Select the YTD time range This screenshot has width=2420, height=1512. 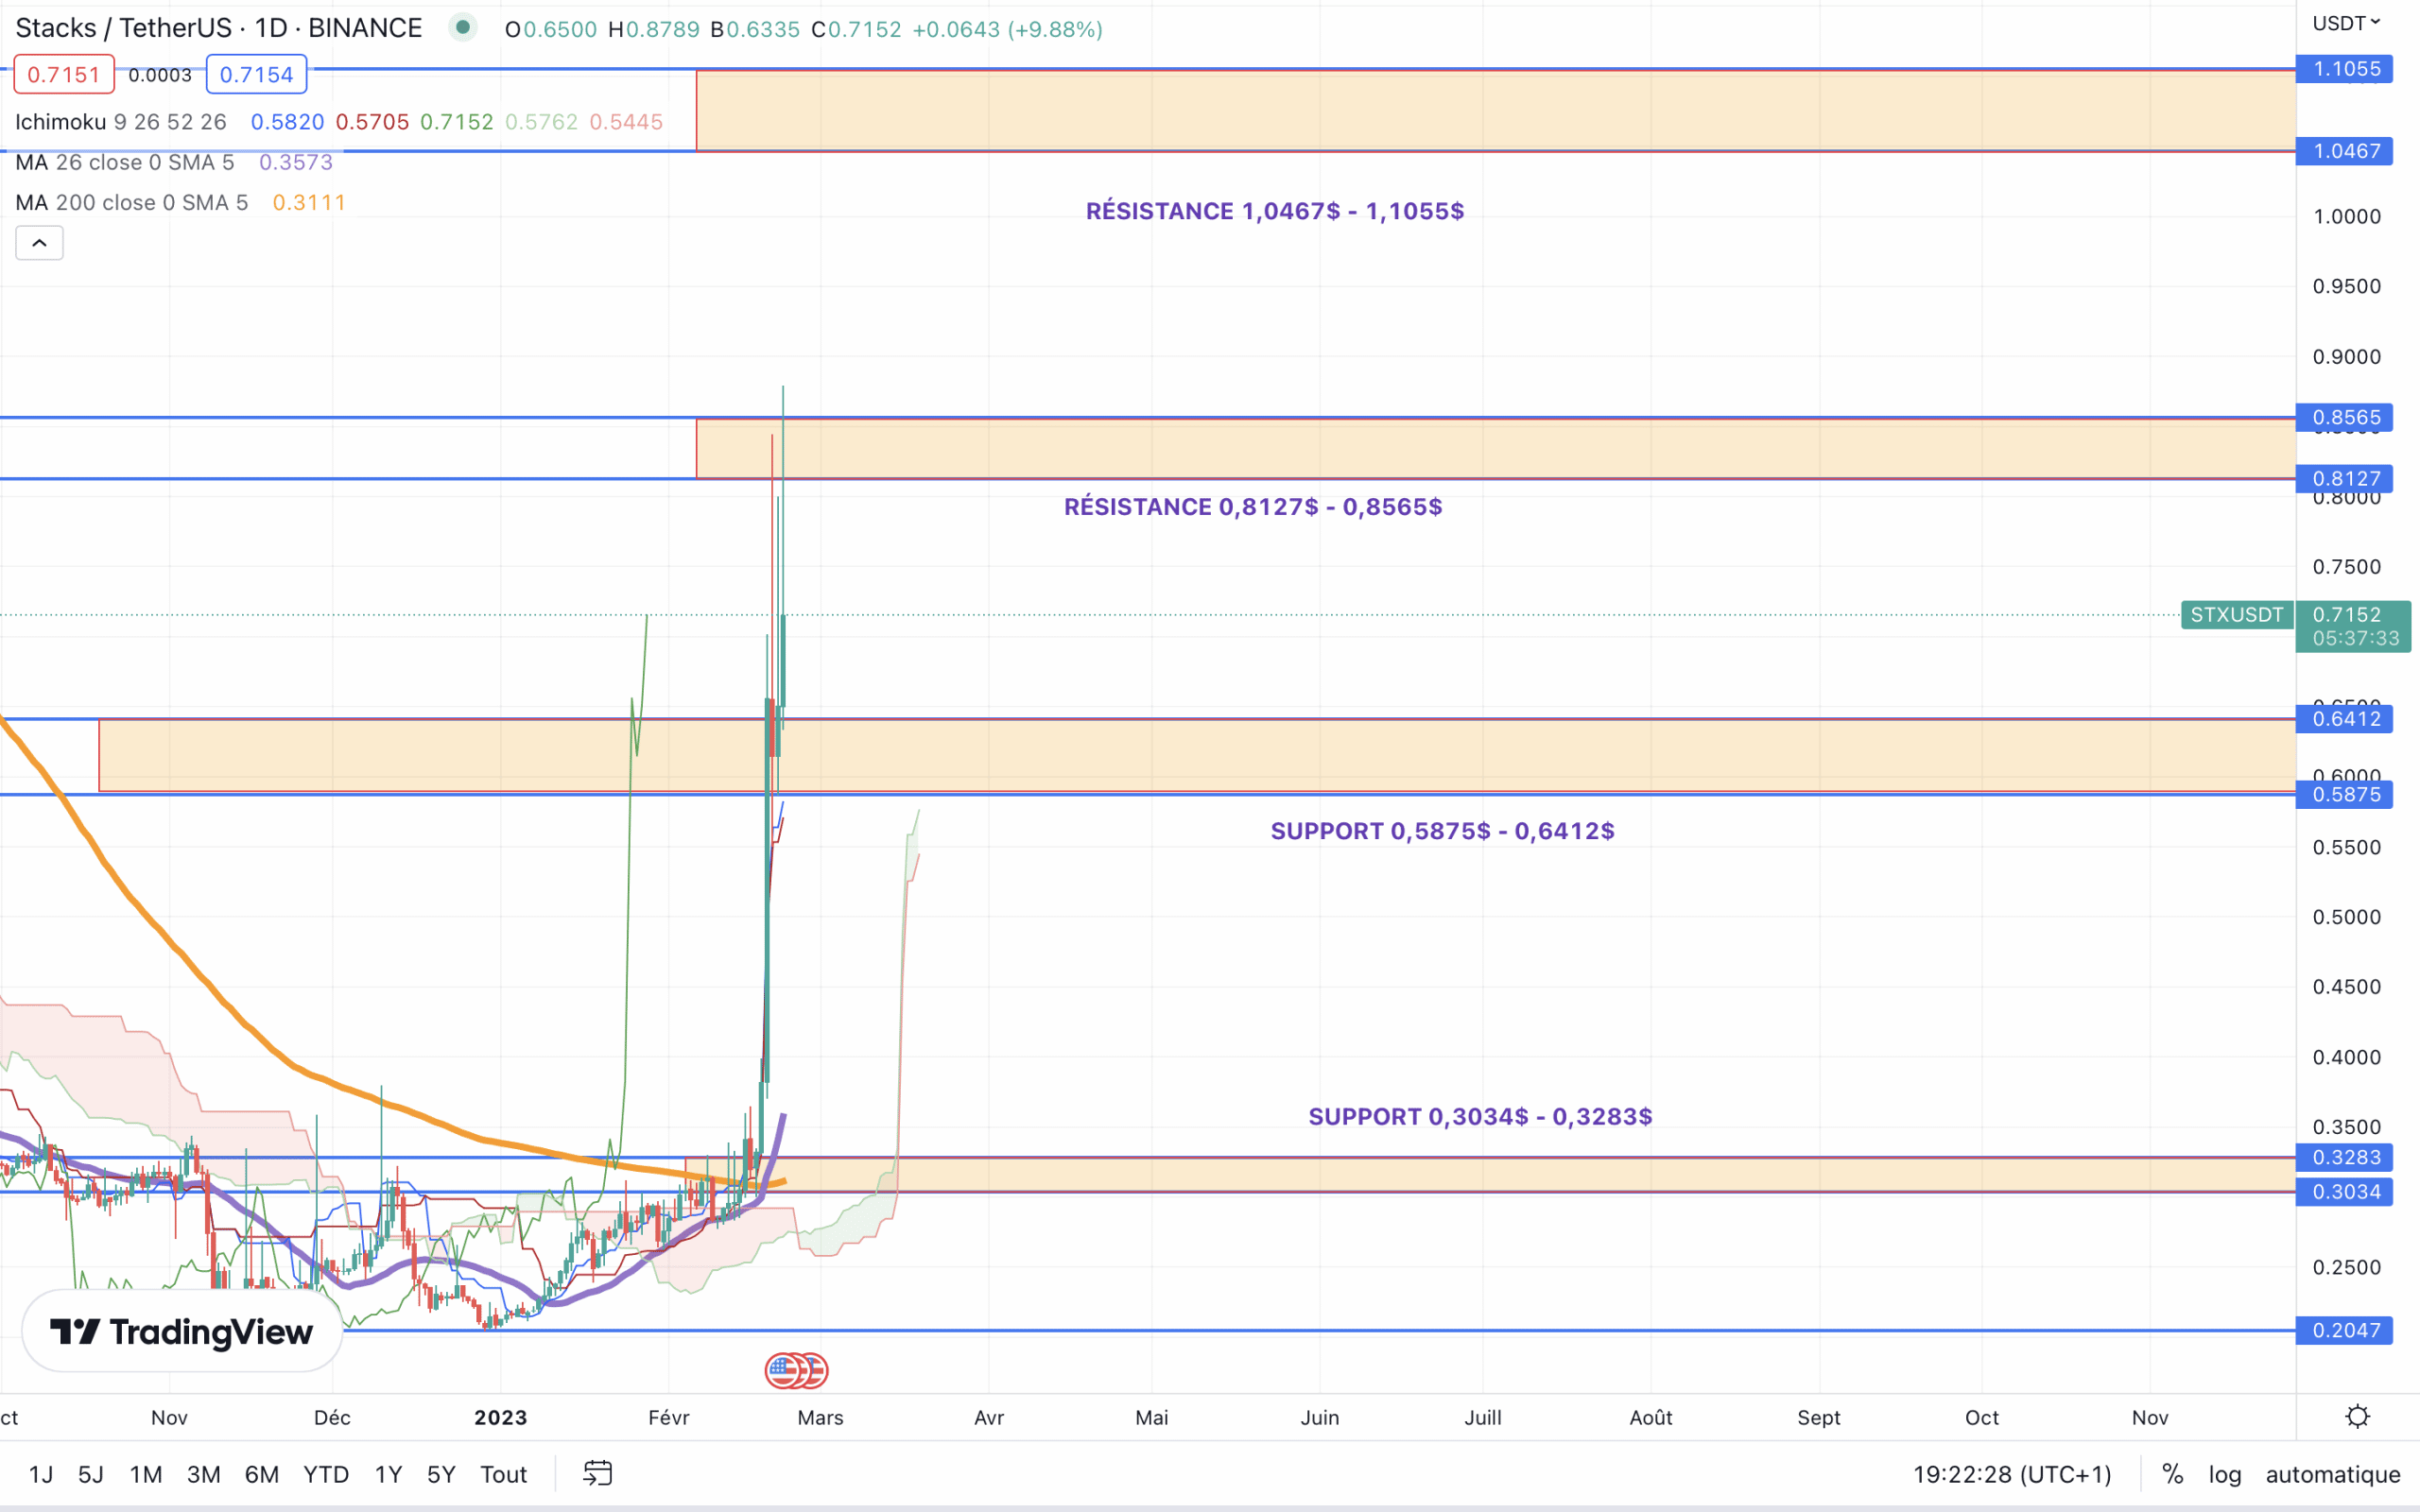(326, 1474)
